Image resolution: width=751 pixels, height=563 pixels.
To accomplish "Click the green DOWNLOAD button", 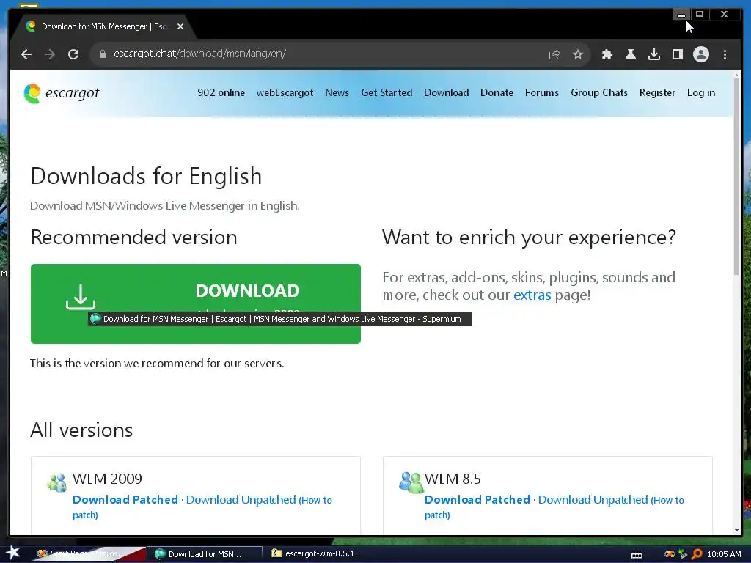I will coord(195,303).
